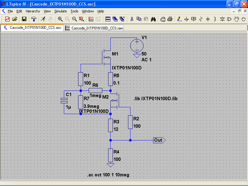Screen dimensions: 248x186
Task: Open the File menu
Action: (x=10, y=11)
